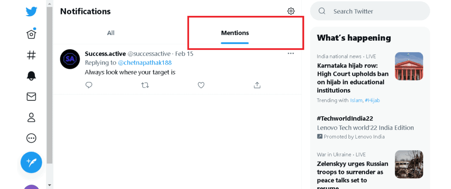Open the #Hijab trending link
Viewport: 451px width, 189px height.
click(x=372, y=100)
